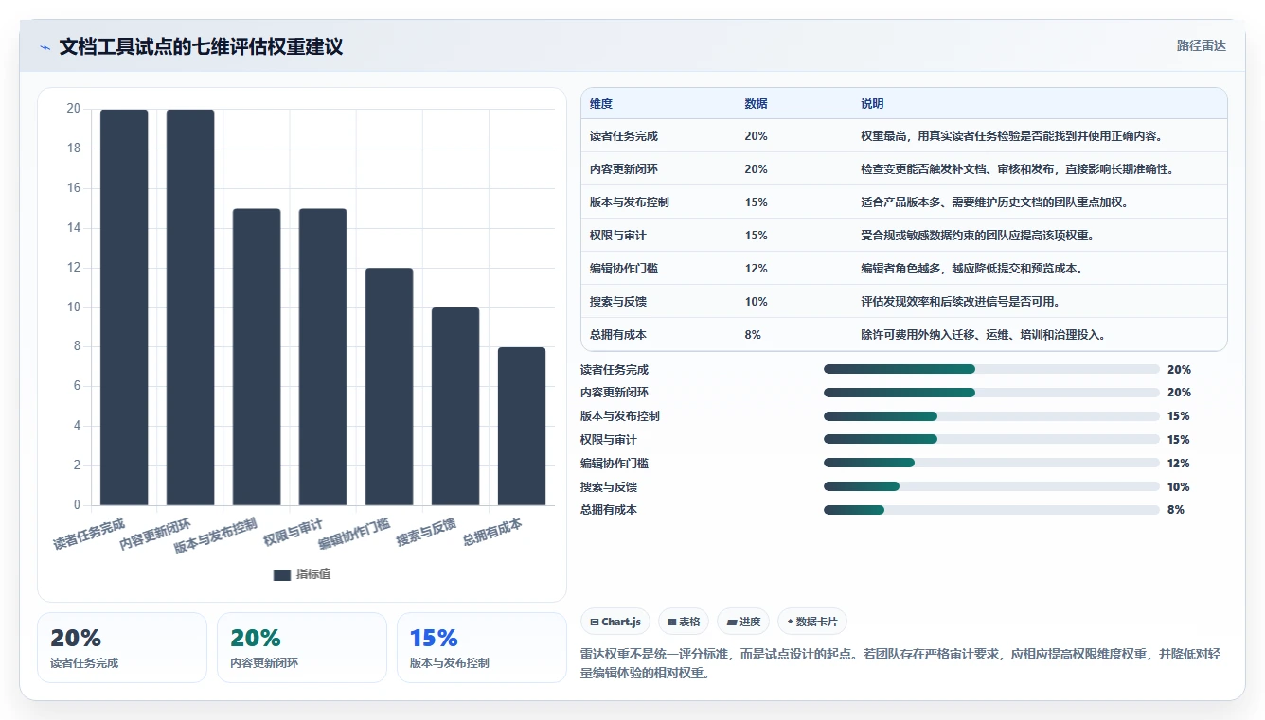Click the 版本与发布控制 progress bar

pyautogui.click(x=991, y=416)
